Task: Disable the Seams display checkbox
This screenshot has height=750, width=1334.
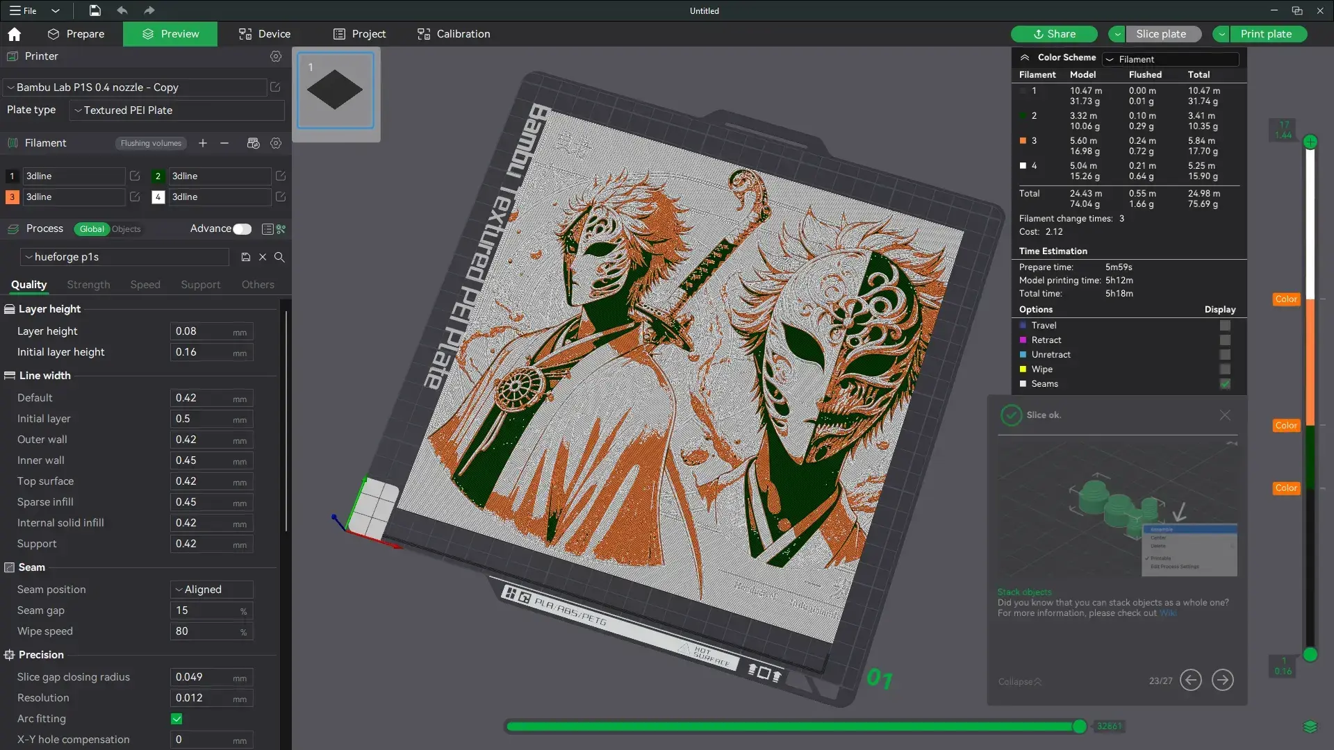Action: pos(1225,384)
